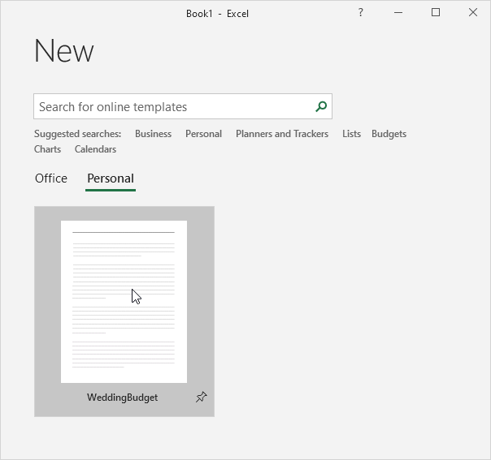The height and width of the screenshot is (460, 491).
Task: Switch to the Office templates tab
Action: [x=51, y=178]
